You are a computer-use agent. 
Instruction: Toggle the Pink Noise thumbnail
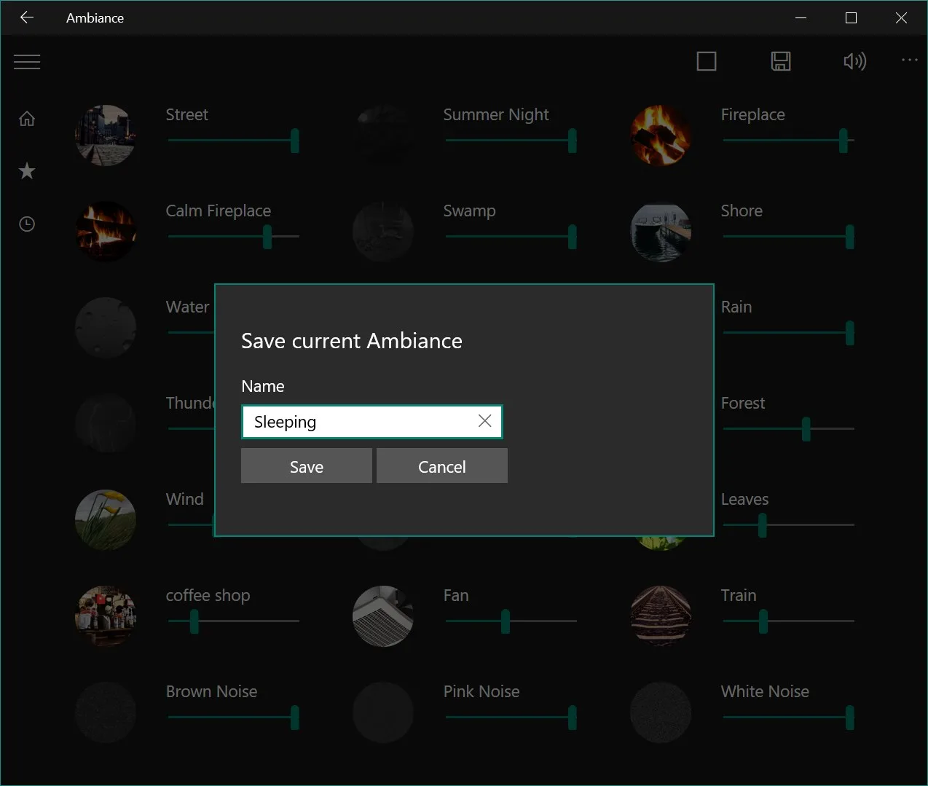(383, 712)
